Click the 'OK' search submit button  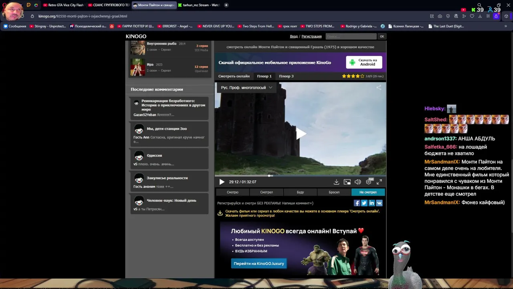382,37
